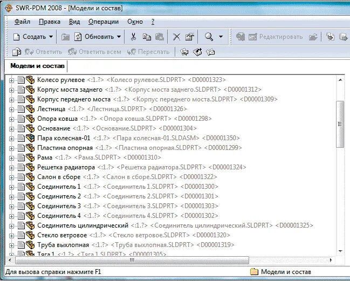Screen dimensions: 350x281
Task: Open the Окно menu
Action: point(135,22)
